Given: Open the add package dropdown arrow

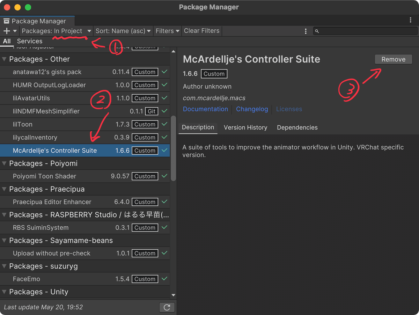Looking at the screenshot, I should pos(15,31).
